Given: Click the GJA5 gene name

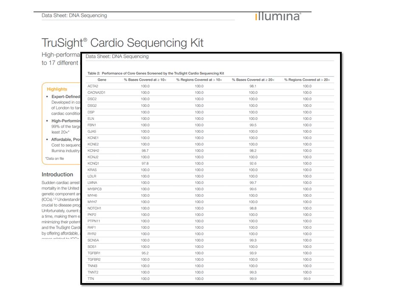Looking at the screenshot, I should tap(92, 131).
